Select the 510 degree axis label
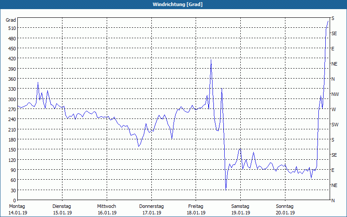347x217 pixels. click(x=13, y=28)
